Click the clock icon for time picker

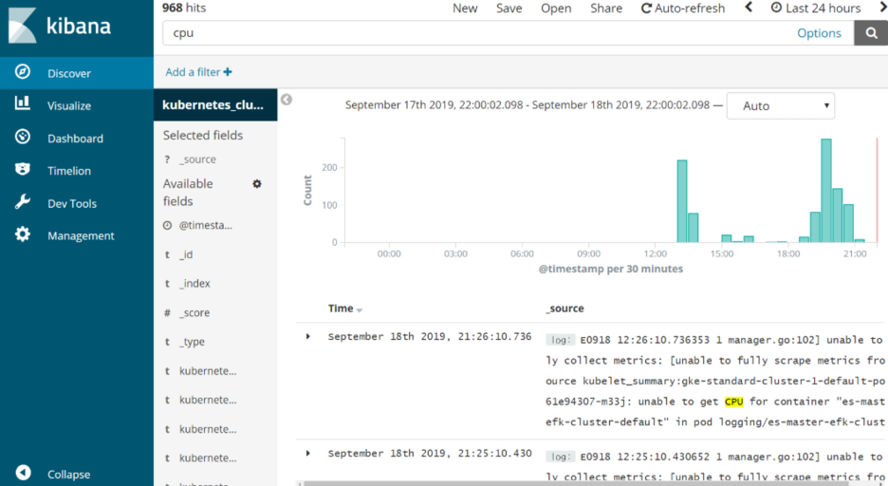click(776, 8)
